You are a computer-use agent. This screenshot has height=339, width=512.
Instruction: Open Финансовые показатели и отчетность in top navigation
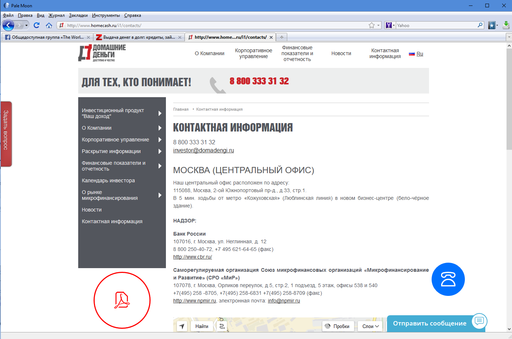(297, 53)
